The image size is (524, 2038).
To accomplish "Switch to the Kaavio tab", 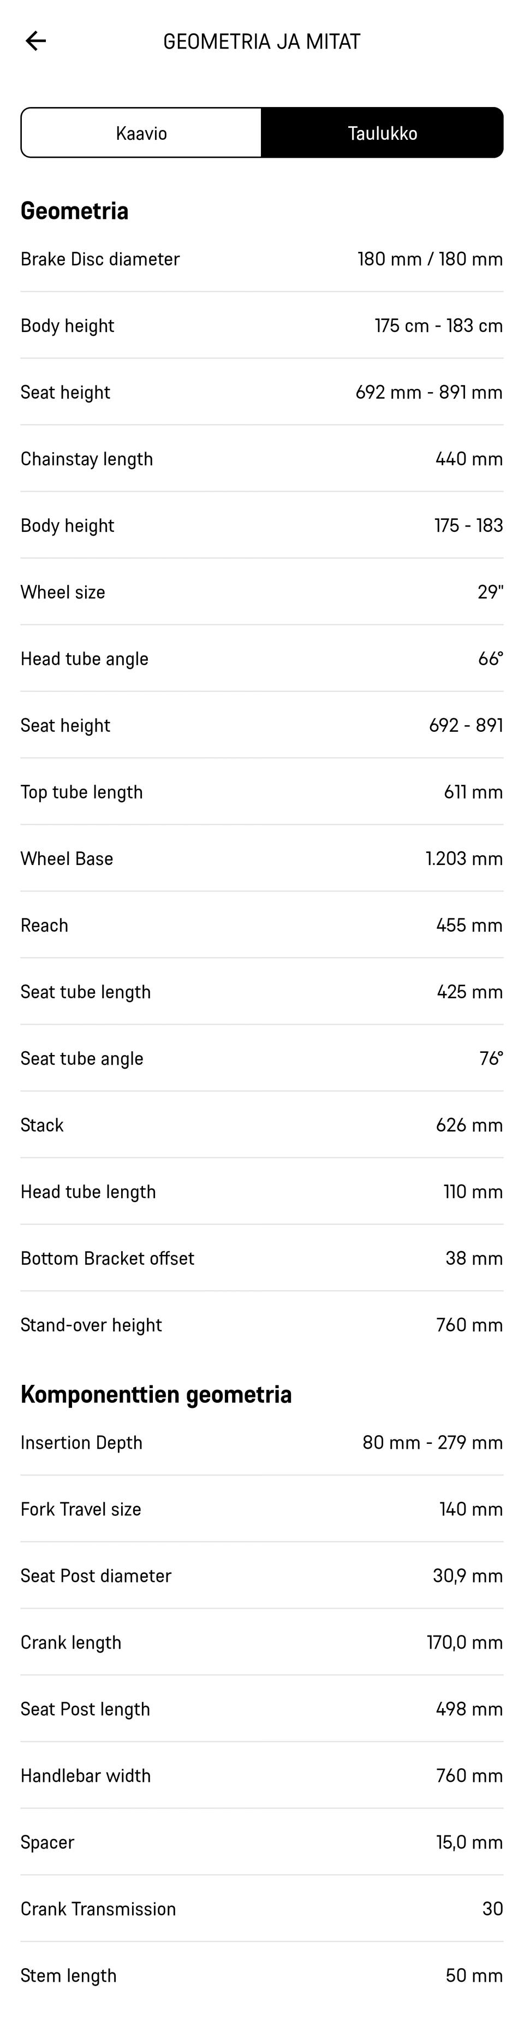I will click(x=141, y=133).
